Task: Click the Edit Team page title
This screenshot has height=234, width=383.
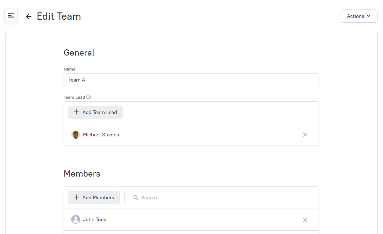Action: pos(59,16)
